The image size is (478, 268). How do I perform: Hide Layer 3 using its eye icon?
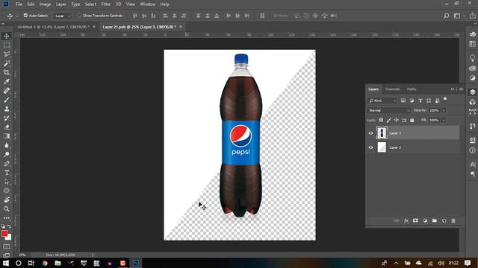tap(370, 133)
